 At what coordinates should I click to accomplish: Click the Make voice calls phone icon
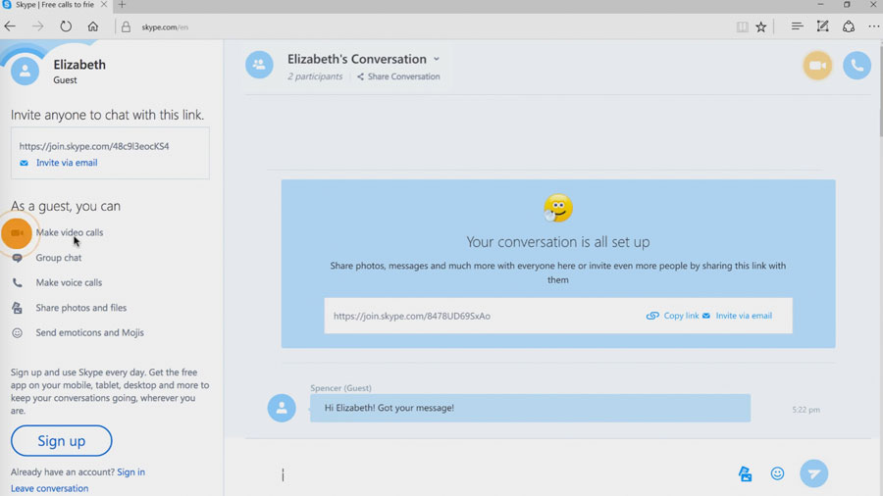(x=18, y=283)
